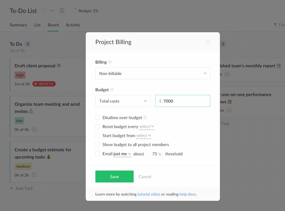285x211 pixels.
Task: Switch to the Summary tab
Action: pyautogui.click(x=18, y=25)
